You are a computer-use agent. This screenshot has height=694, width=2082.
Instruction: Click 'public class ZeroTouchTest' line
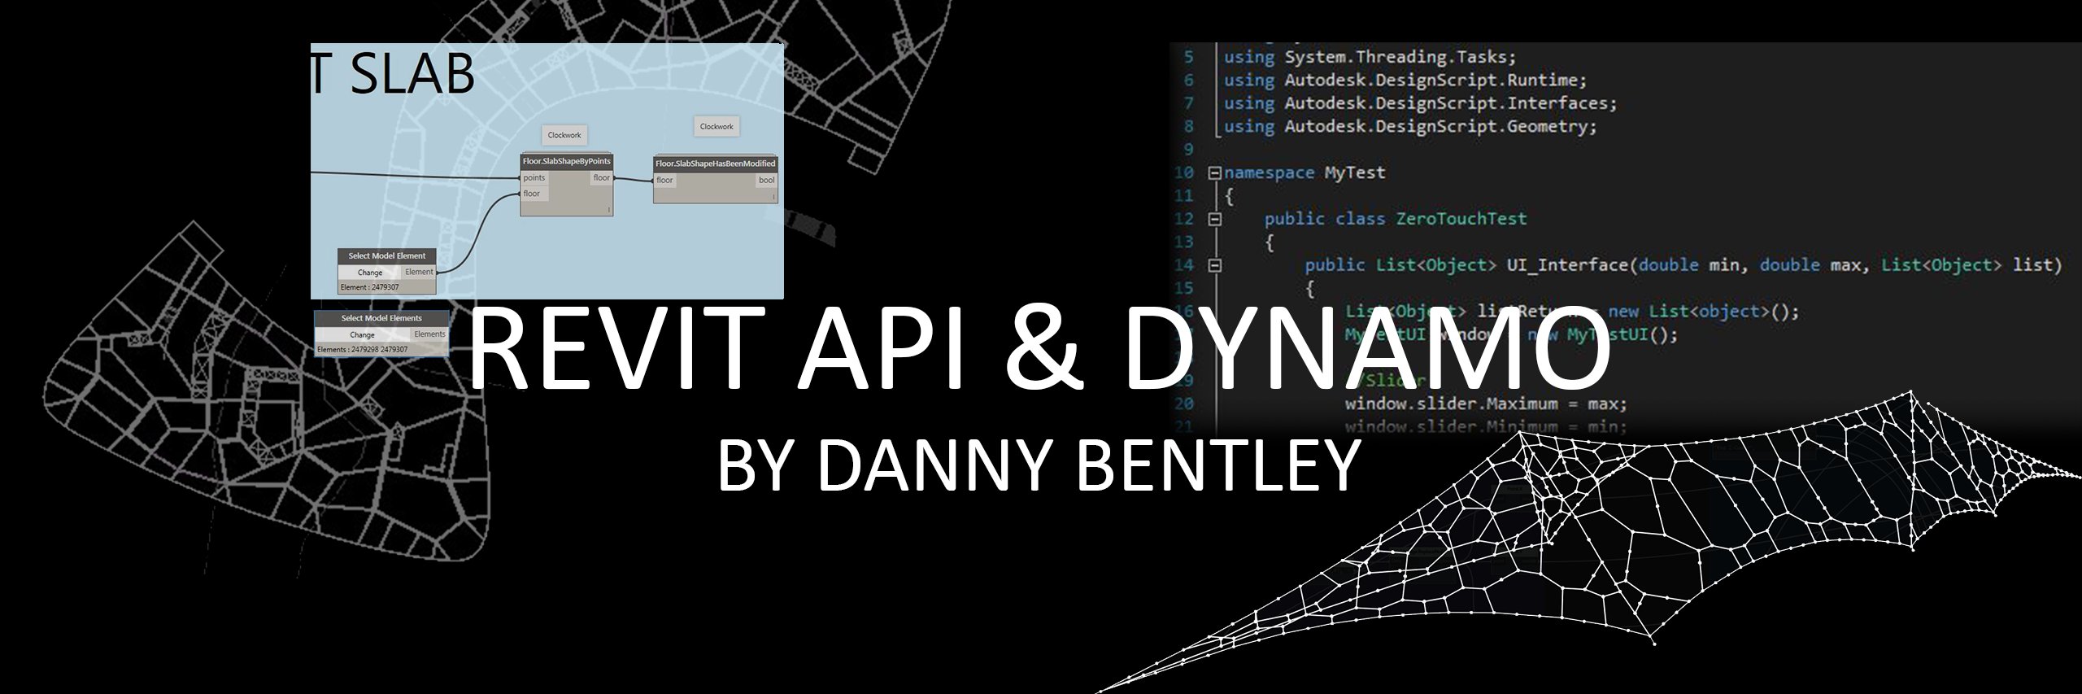(1396, 219)
